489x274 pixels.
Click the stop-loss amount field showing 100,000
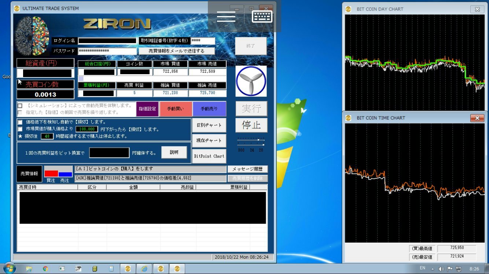[87, 129]
